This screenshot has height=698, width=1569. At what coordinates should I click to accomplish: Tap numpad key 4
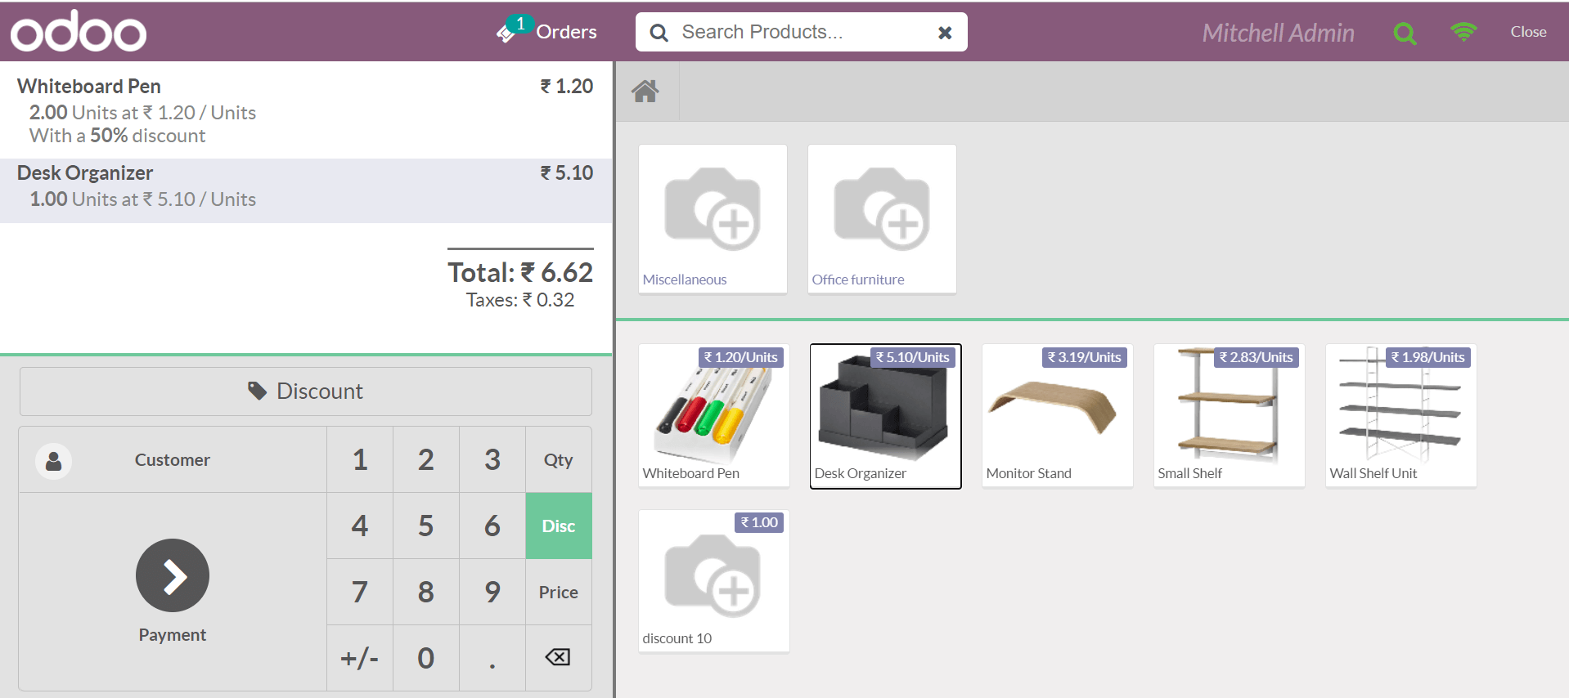pyautogui.click(x=360, y=526)
